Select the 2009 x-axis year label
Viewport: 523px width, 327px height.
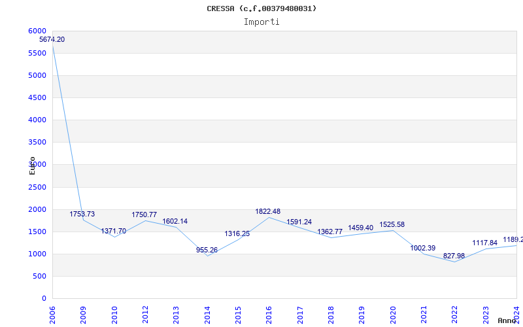[84, 315]
